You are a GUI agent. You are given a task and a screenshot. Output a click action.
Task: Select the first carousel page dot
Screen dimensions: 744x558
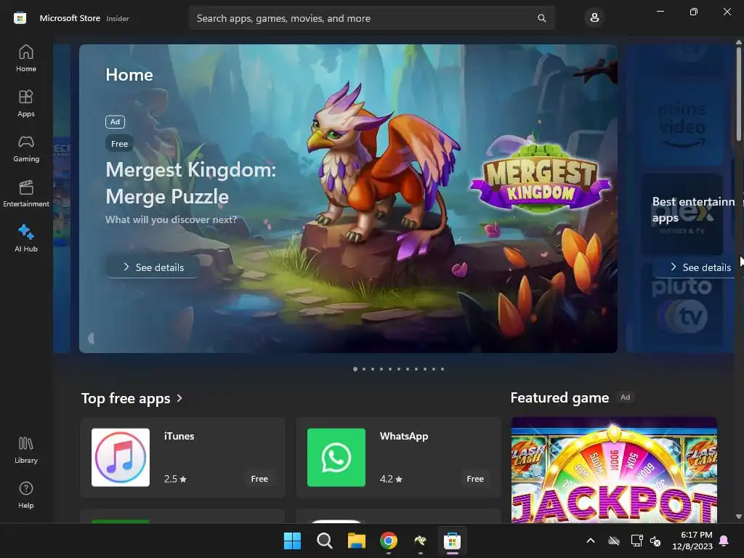pos(355,369)
